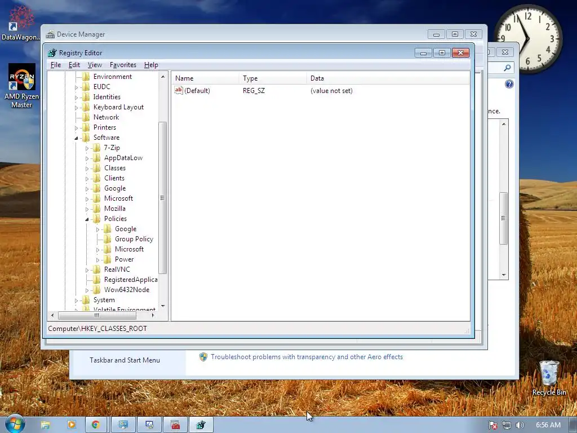Collapse the Software key
The width and height of the screenshot is (577, 433).
point(76,138)
